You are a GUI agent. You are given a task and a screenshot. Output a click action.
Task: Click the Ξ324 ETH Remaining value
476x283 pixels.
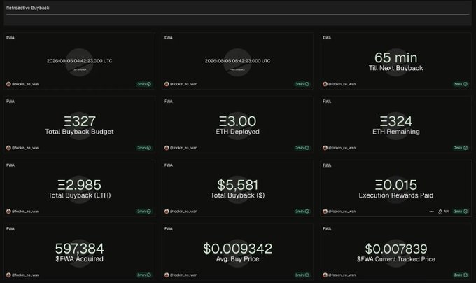pos(396,121)
